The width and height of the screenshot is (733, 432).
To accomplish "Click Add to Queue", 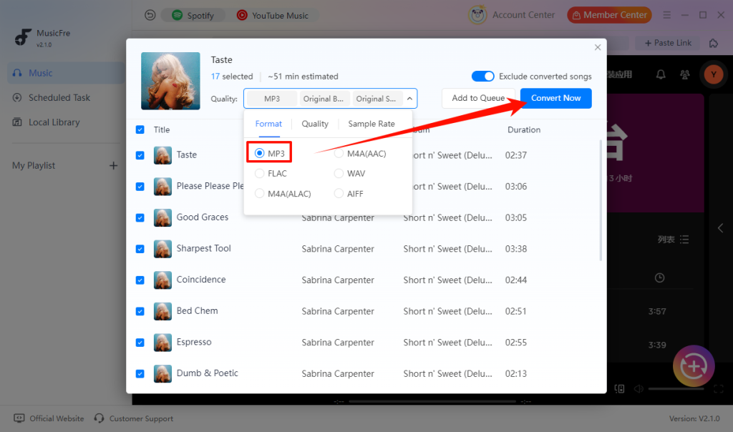I will pyautogui.click(x=478, y=98).
